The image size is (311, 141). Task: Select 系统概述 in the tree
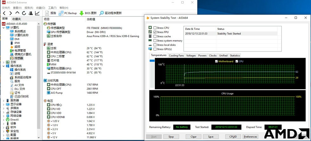click(x=18, y=31)
